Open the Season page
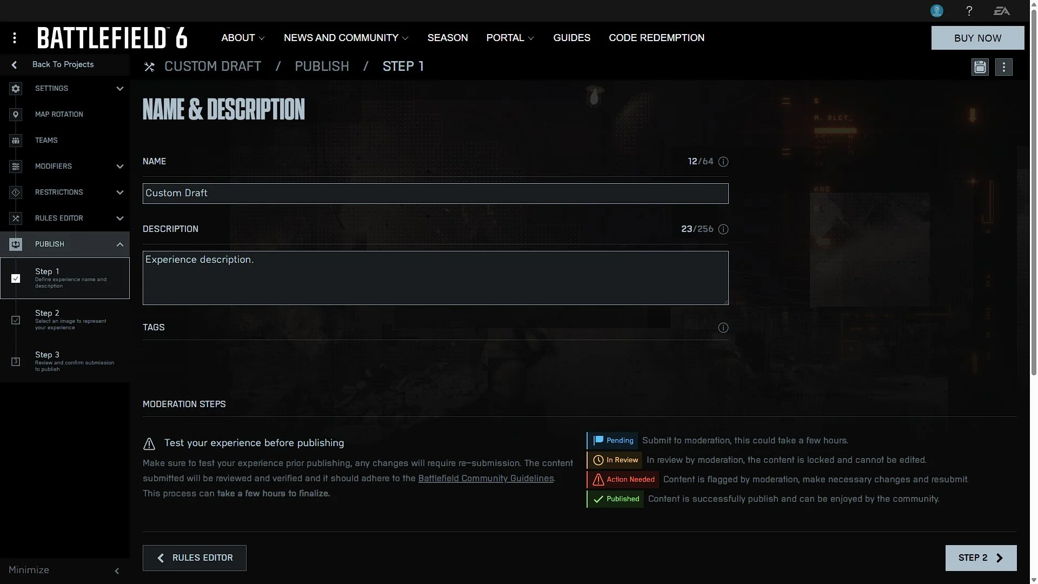The height and width of the screenshot is (584, 1038). point(448,38)
